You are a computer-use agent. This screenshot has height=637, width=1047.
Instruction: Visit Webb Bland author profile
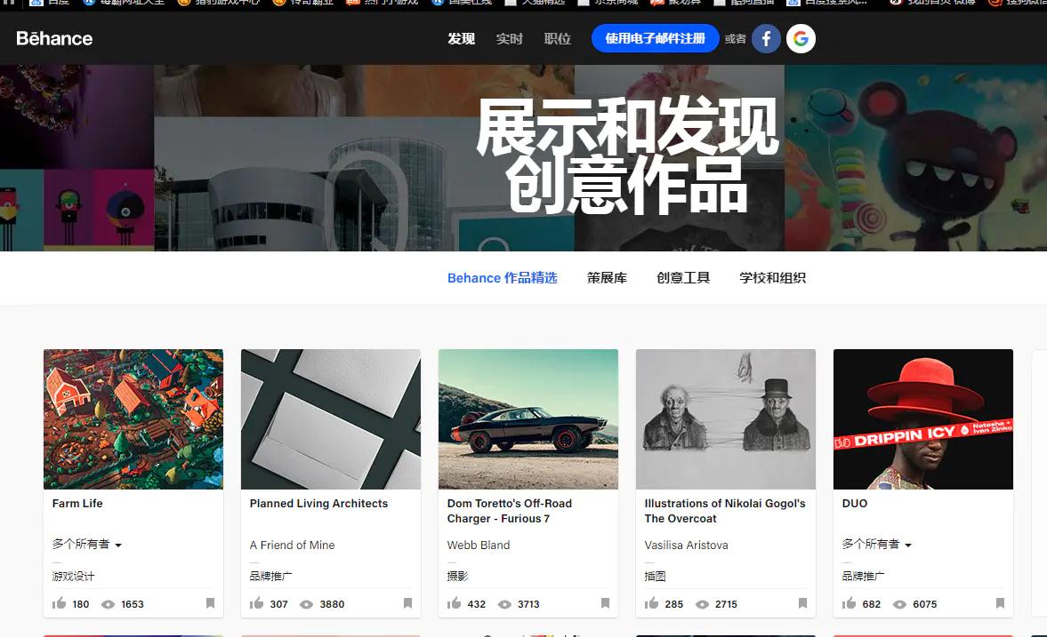pyautogui.click(x=478, y=545)
